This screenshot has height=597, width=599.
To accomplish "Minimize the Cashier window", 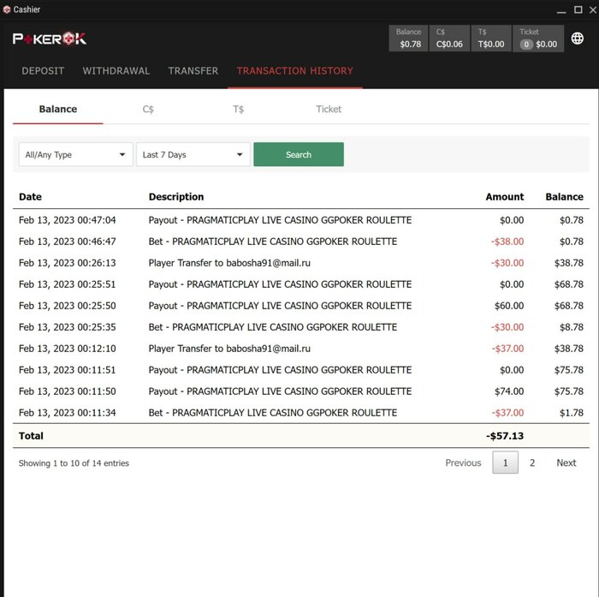I will pyautogui.click(x=560, y=10).
